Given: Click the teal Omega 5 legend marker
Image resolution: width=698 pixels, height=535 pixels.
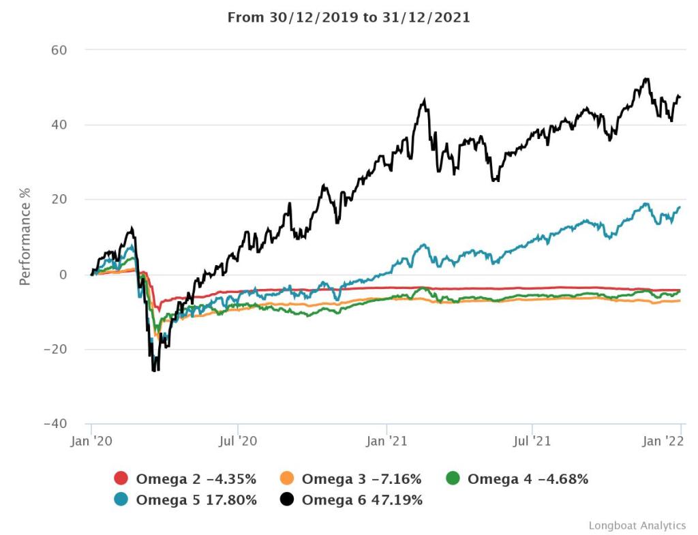Looking at the screenshot, I should click(x=121, y=500).
